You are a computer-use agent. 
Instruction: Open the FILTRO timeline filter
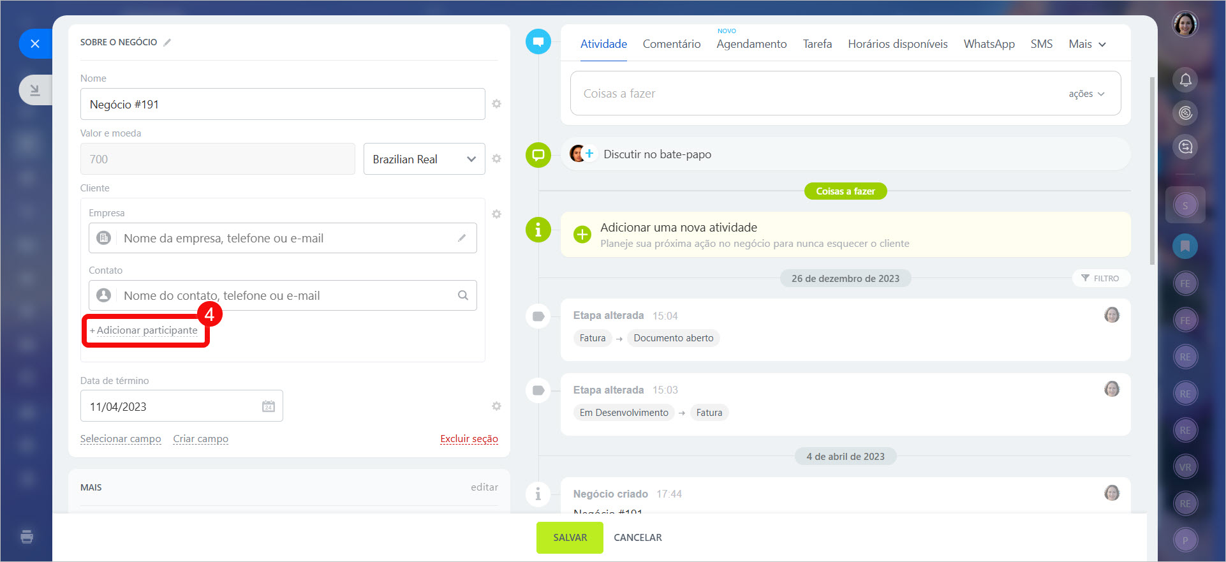tap(1101, 278)
